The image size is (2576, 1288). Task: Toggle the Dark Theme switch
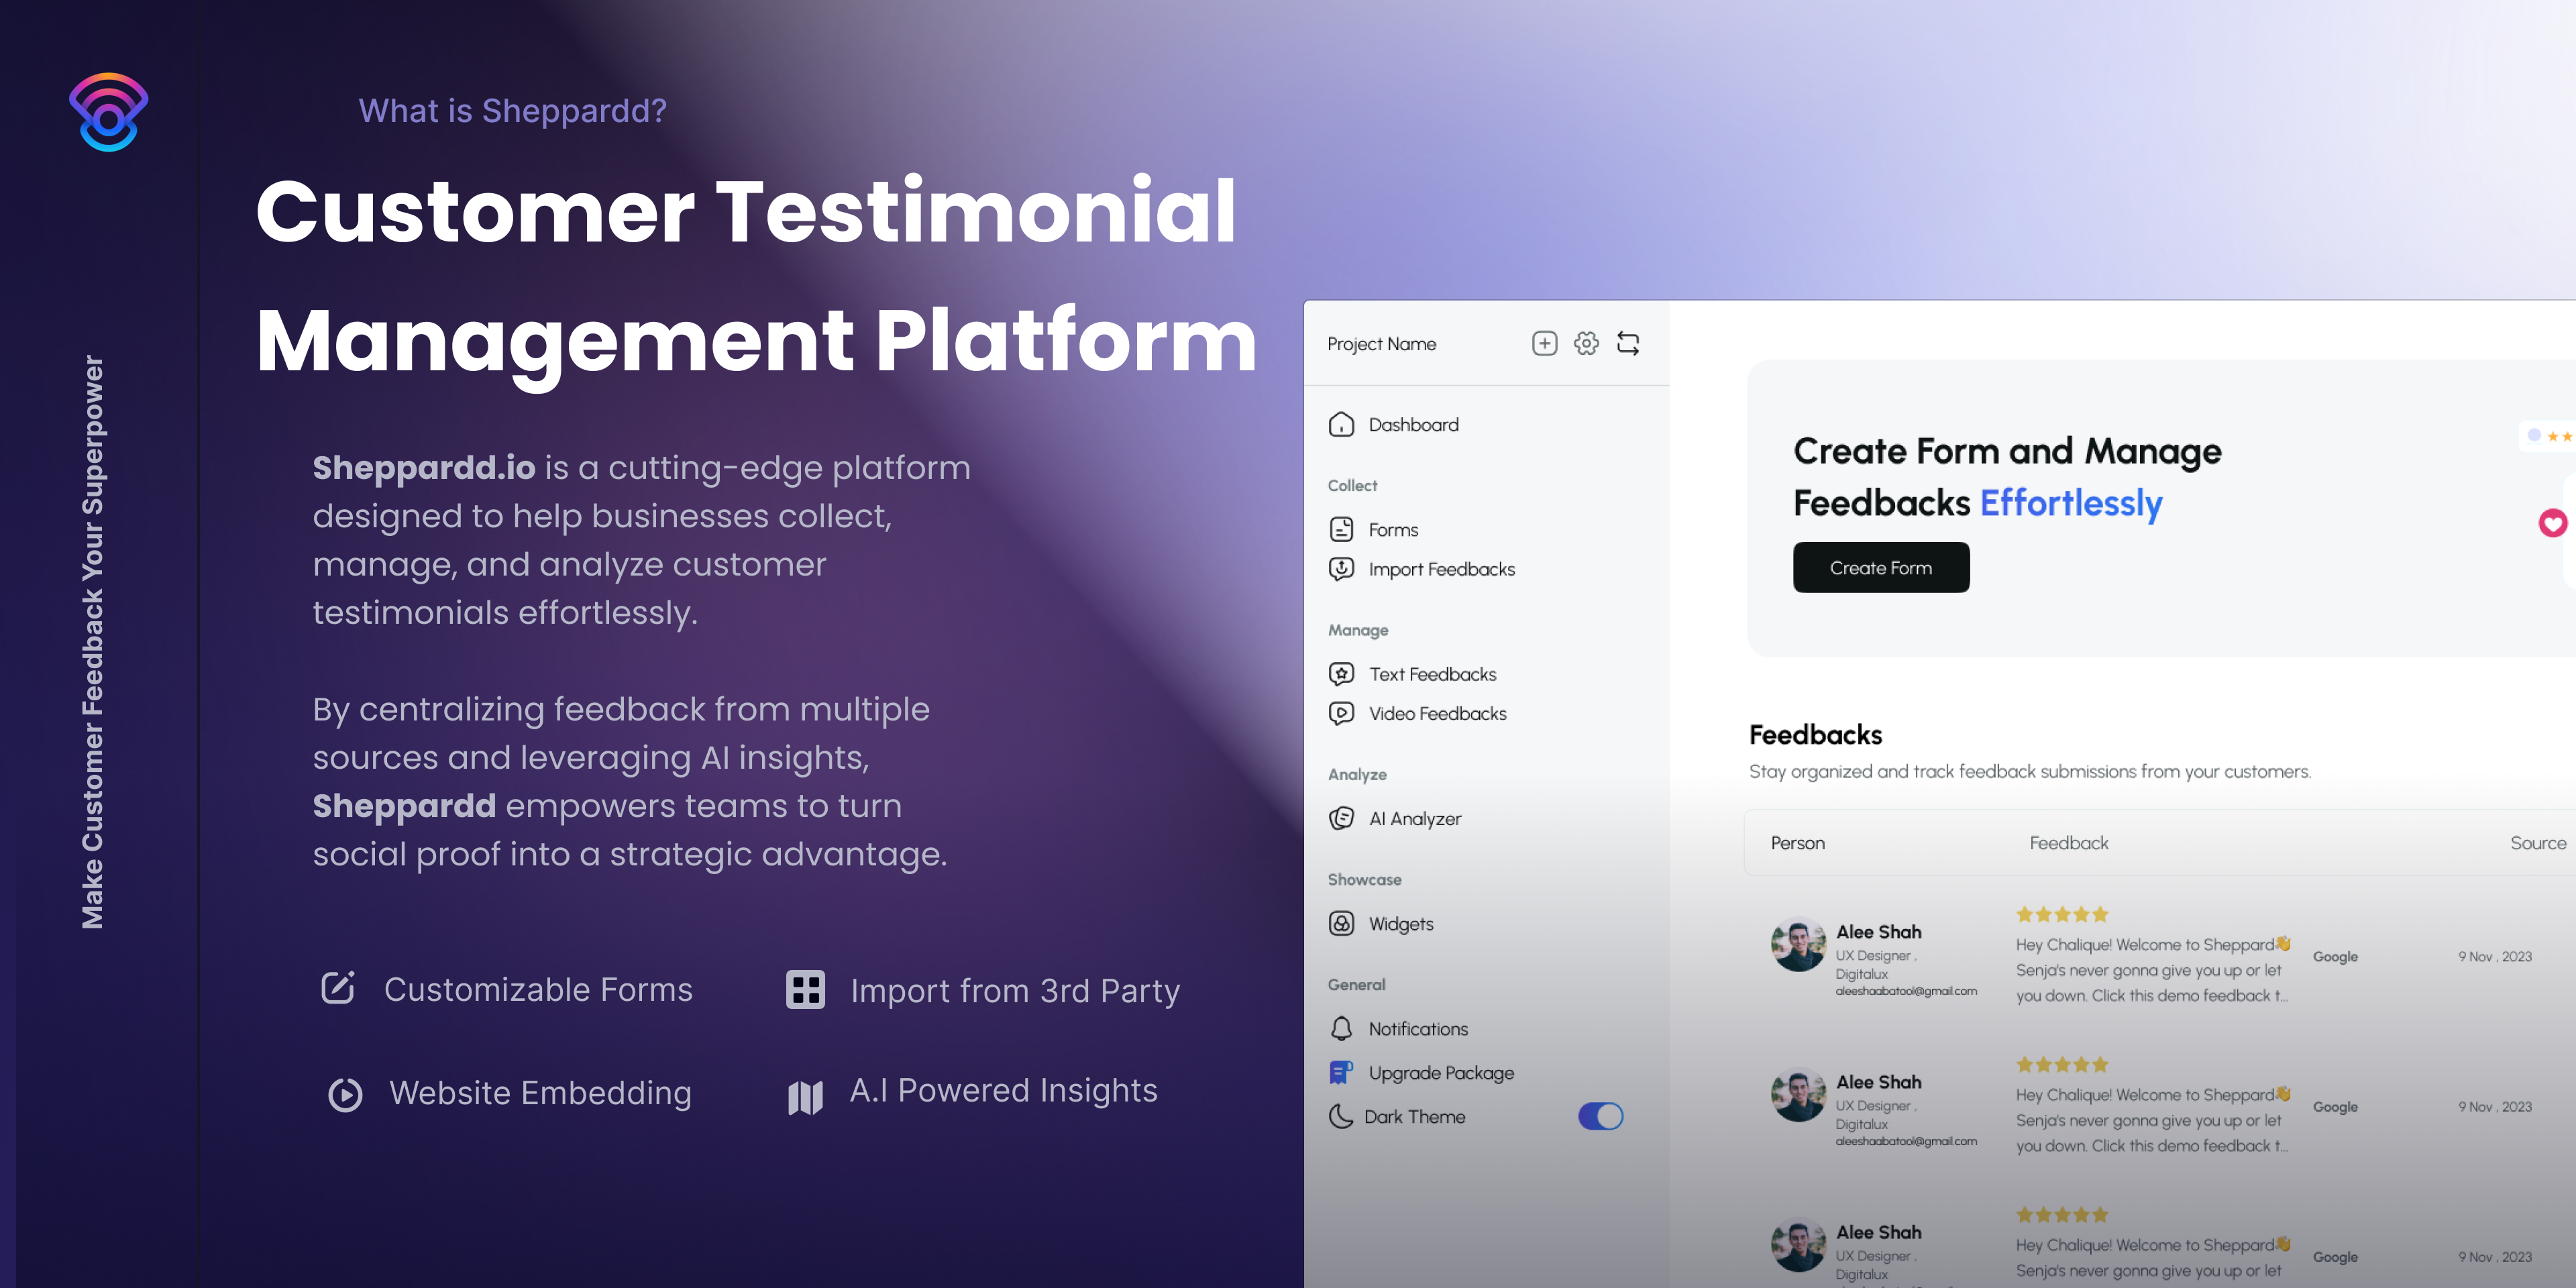pyautogui.click(x=1600, y=1116)
